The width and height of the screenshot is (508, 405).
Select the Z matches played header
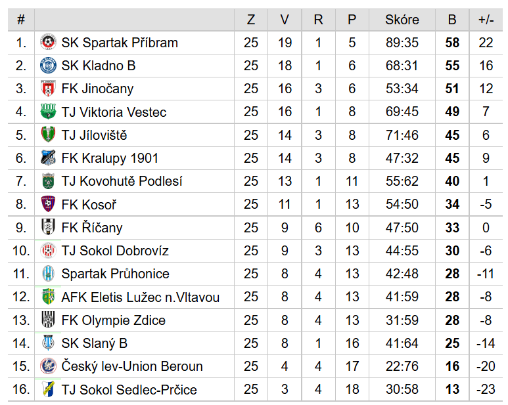[x=251, y=20]
